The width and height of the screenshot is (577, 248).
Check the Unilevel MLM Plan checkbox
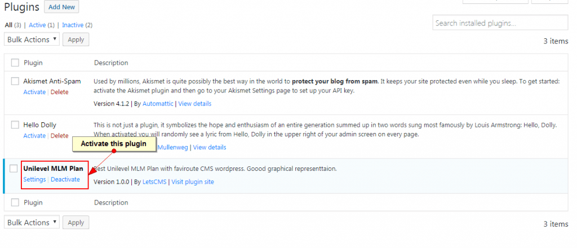click(14, 169)
